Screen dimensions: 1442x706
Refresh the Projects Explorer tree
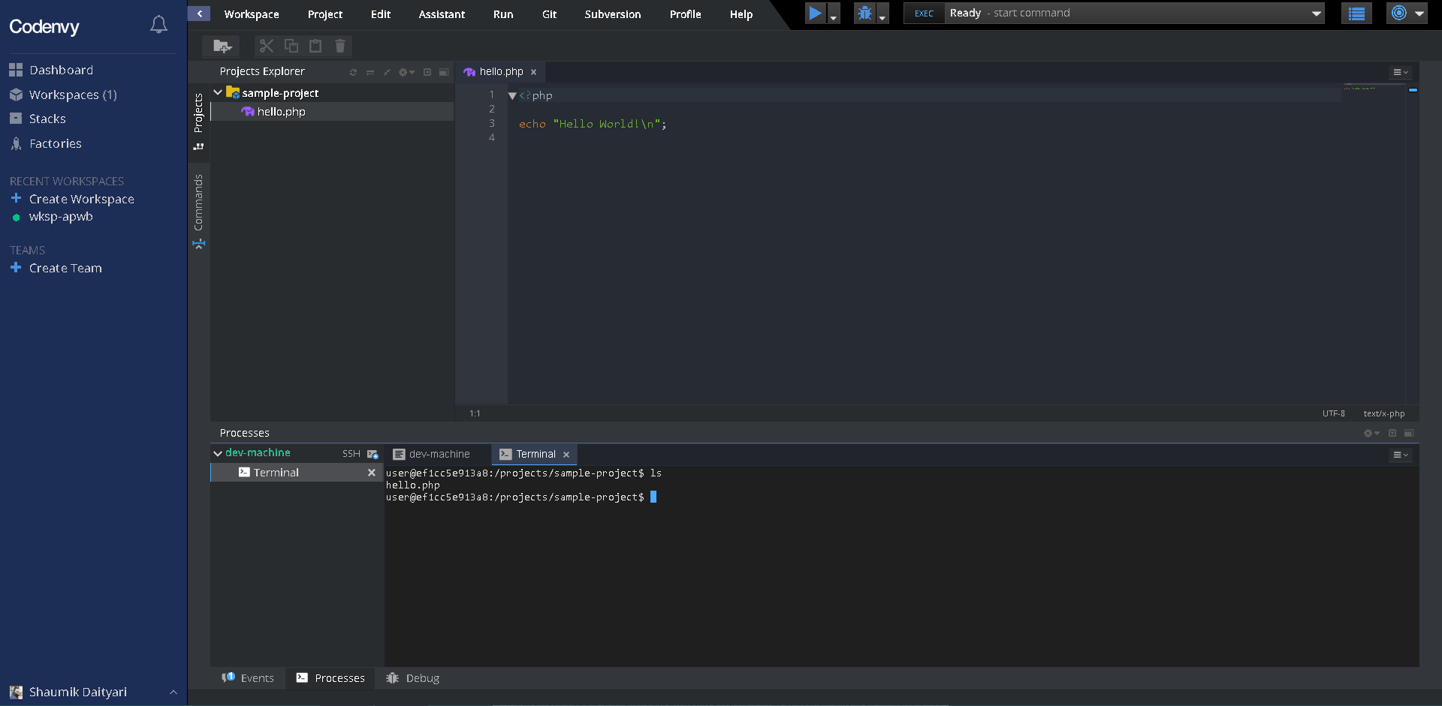353,72
